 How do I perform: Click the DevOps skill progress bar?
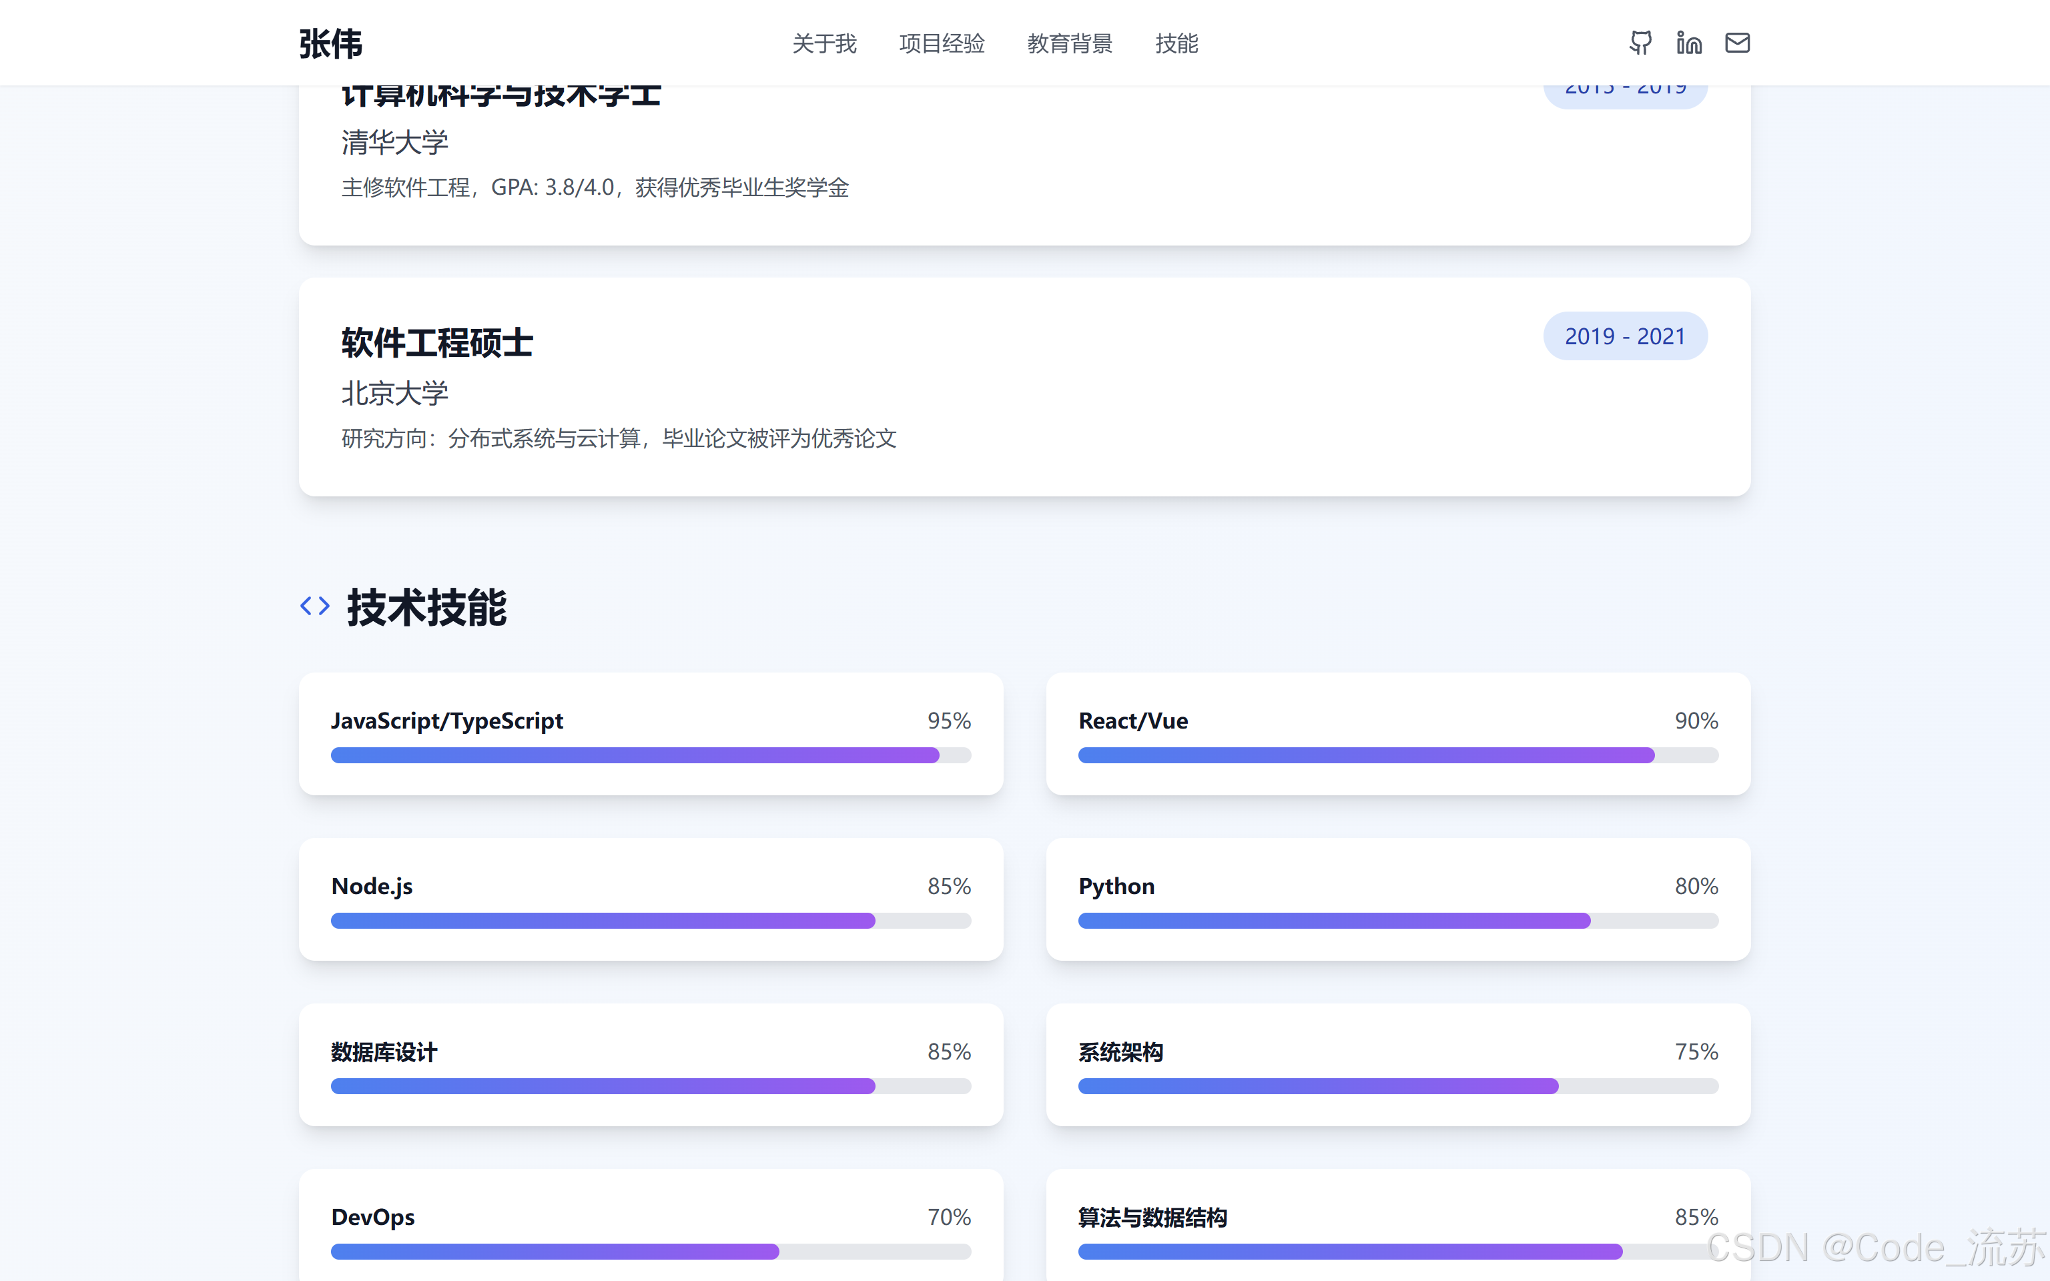click(650, 1252)
